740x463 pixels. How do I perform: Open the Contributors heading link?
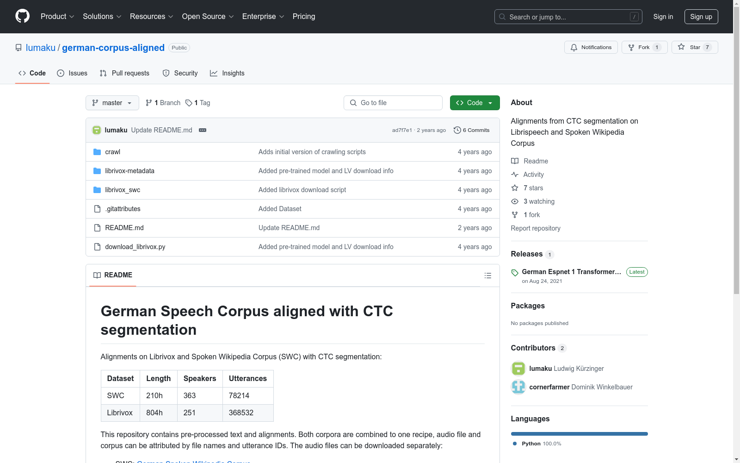tap(533, 348)
